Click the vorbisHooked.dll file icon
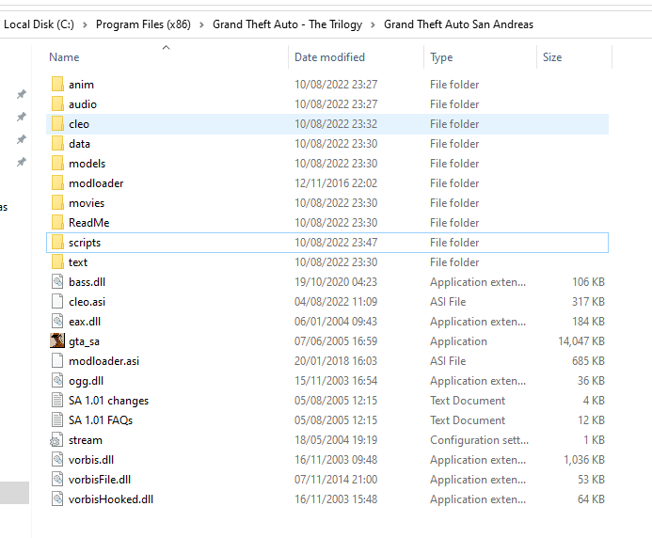Image resolution: width=652 pixels, height=538 pixels. pos(57,498)
